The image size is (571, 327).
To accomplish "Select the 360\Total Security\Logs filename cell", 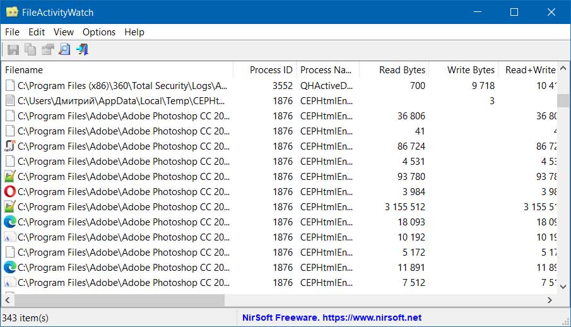I will [x=122, y=86].
